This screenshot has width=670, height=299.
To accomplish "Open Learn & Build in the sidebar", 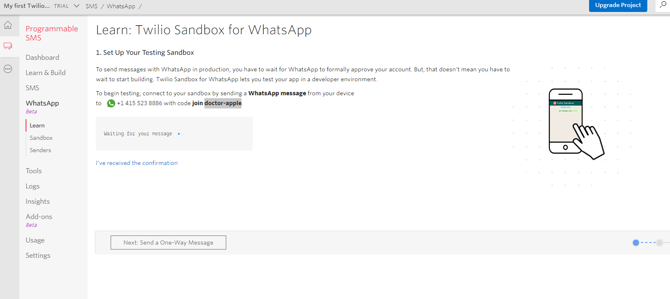I will 45,73.
